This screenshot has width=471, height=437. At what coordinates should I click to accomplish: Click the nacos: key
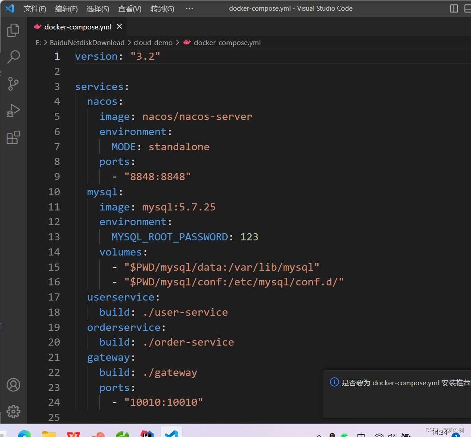click(105, 102)
